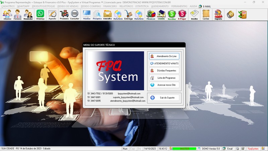Open the WHATSAPP menu
Screen dimensions: 268x151
[23, 6]
